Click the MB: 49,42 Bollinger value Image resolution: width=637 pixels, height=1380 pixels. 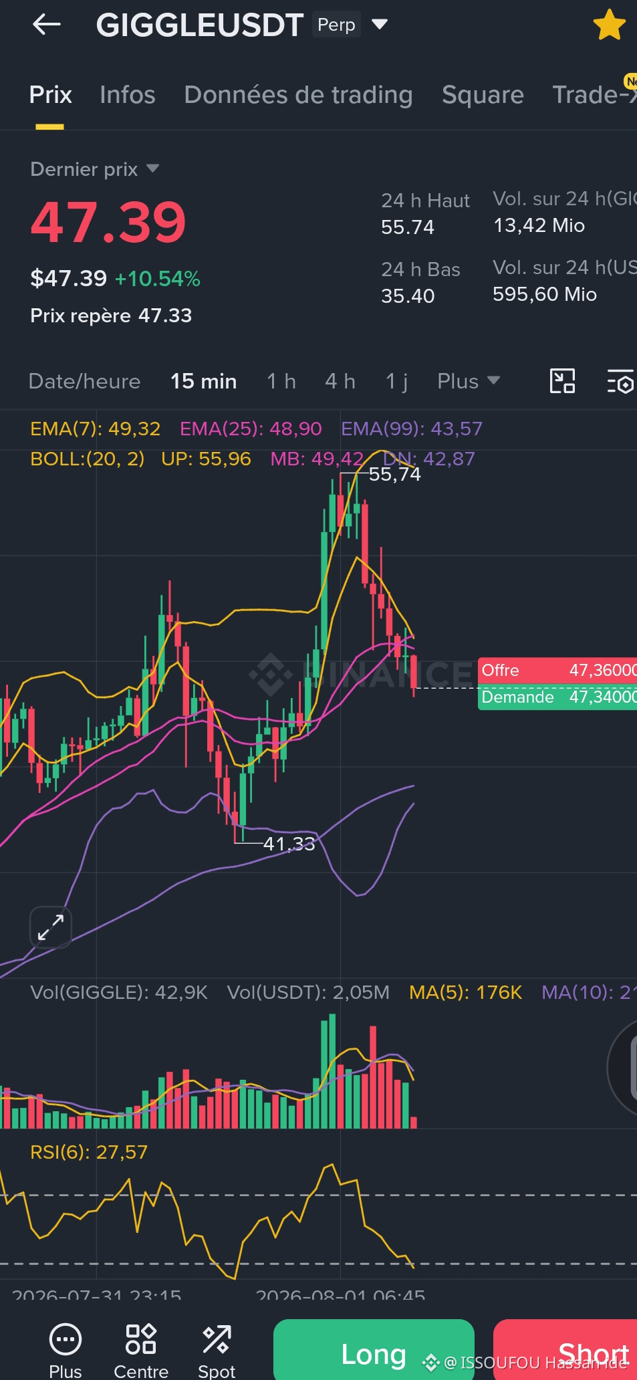click(x=317, y=459)
